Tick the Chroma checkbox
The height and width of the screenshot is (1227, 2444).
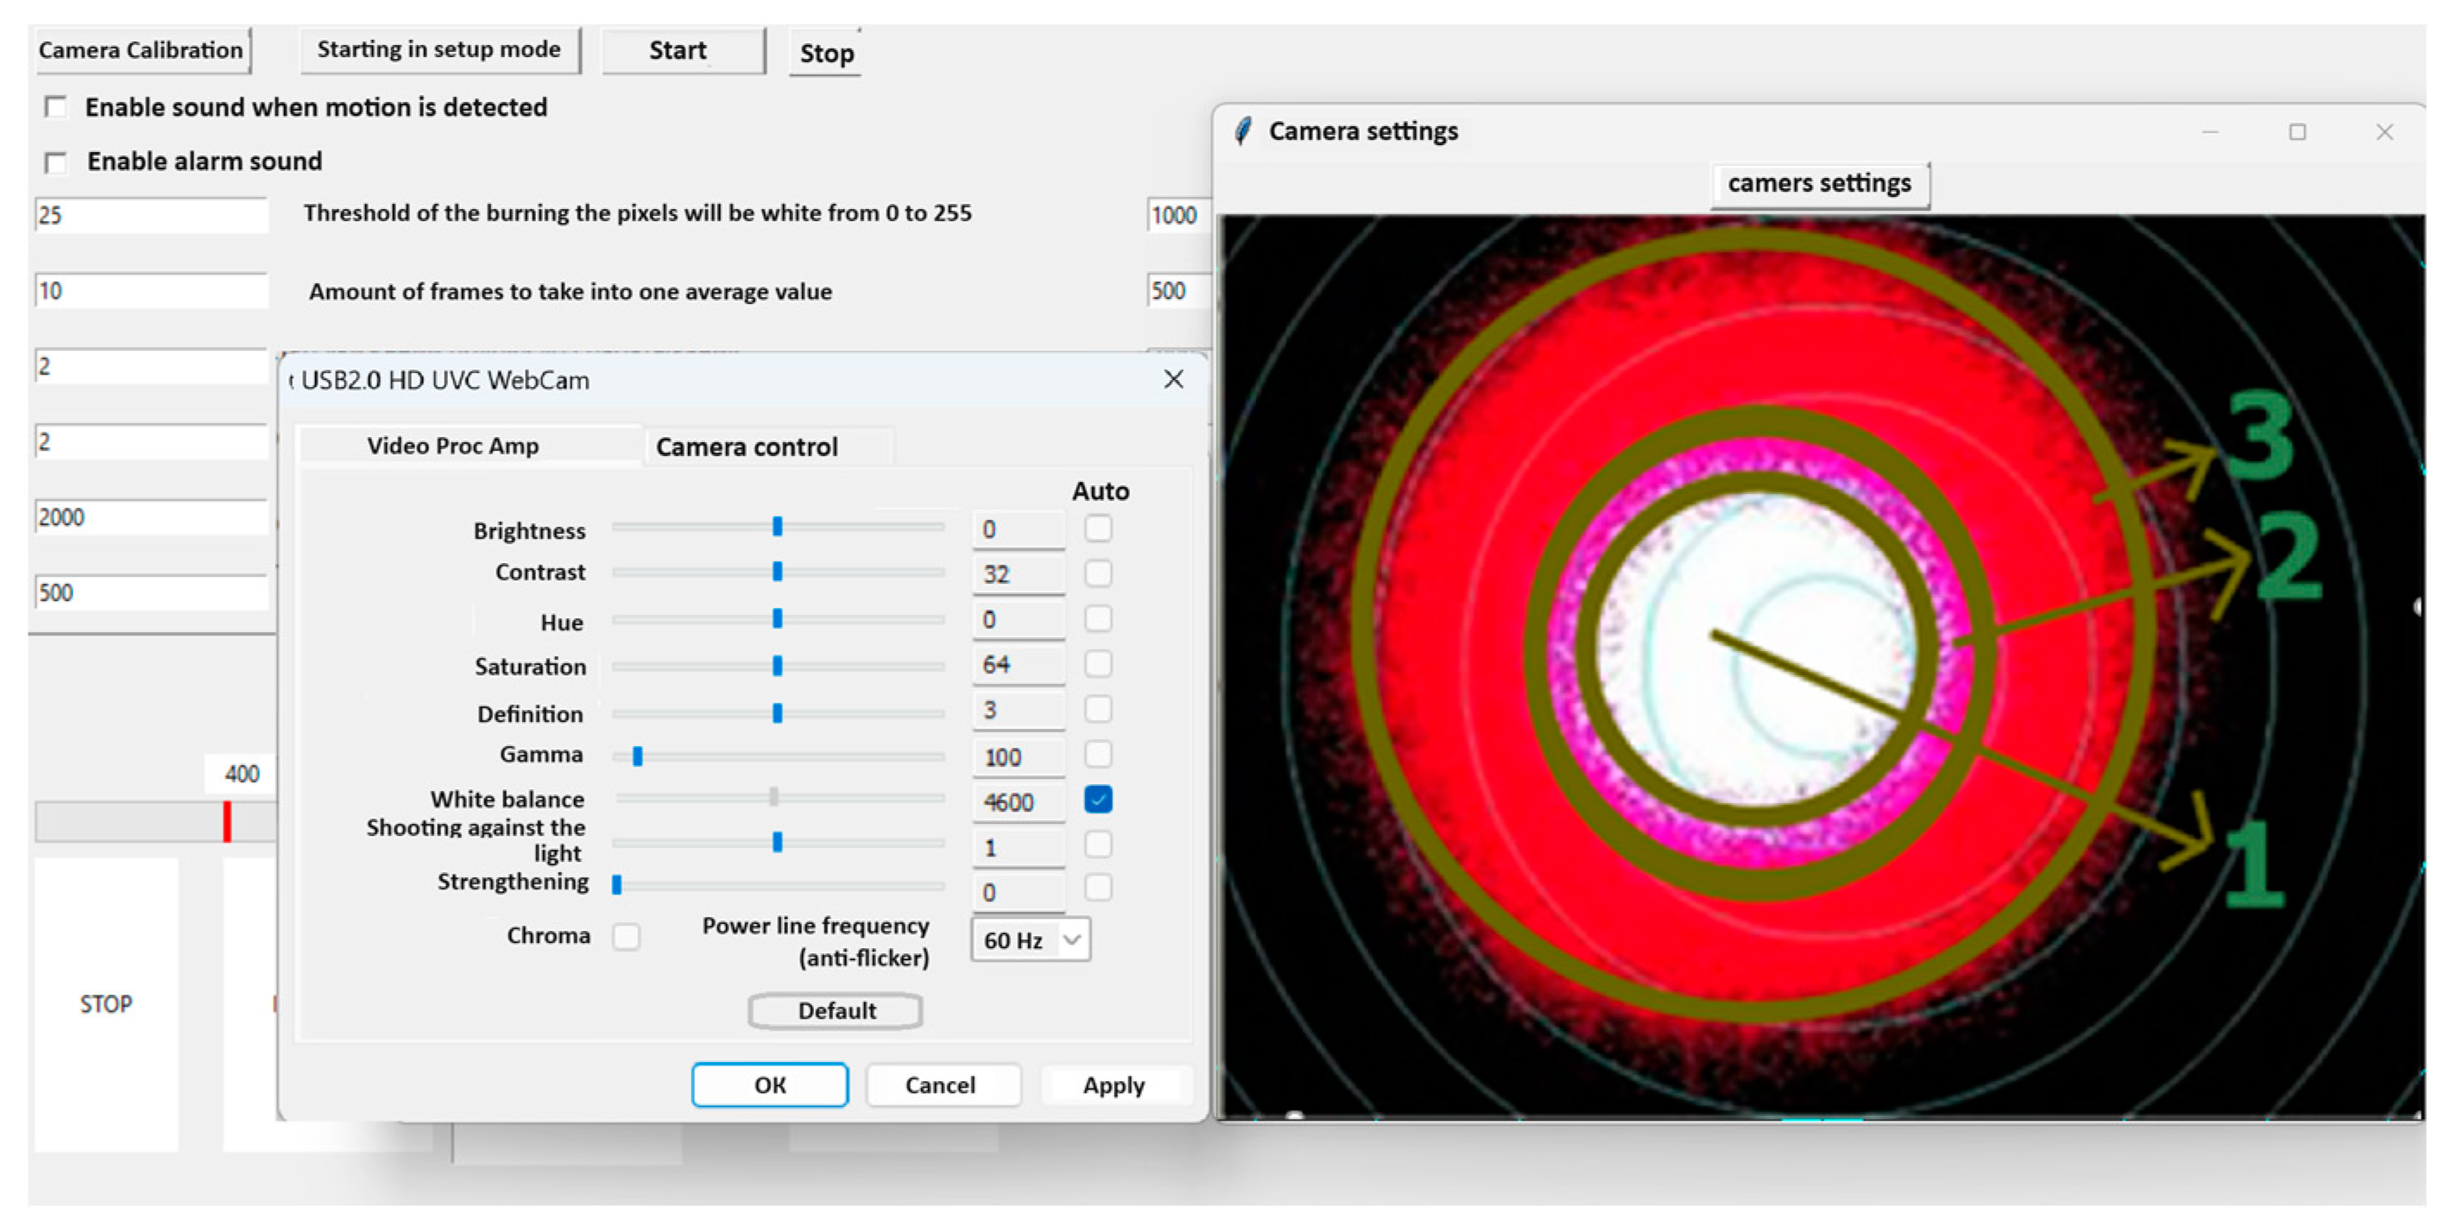pyautogui.click(x=626, y=937)
